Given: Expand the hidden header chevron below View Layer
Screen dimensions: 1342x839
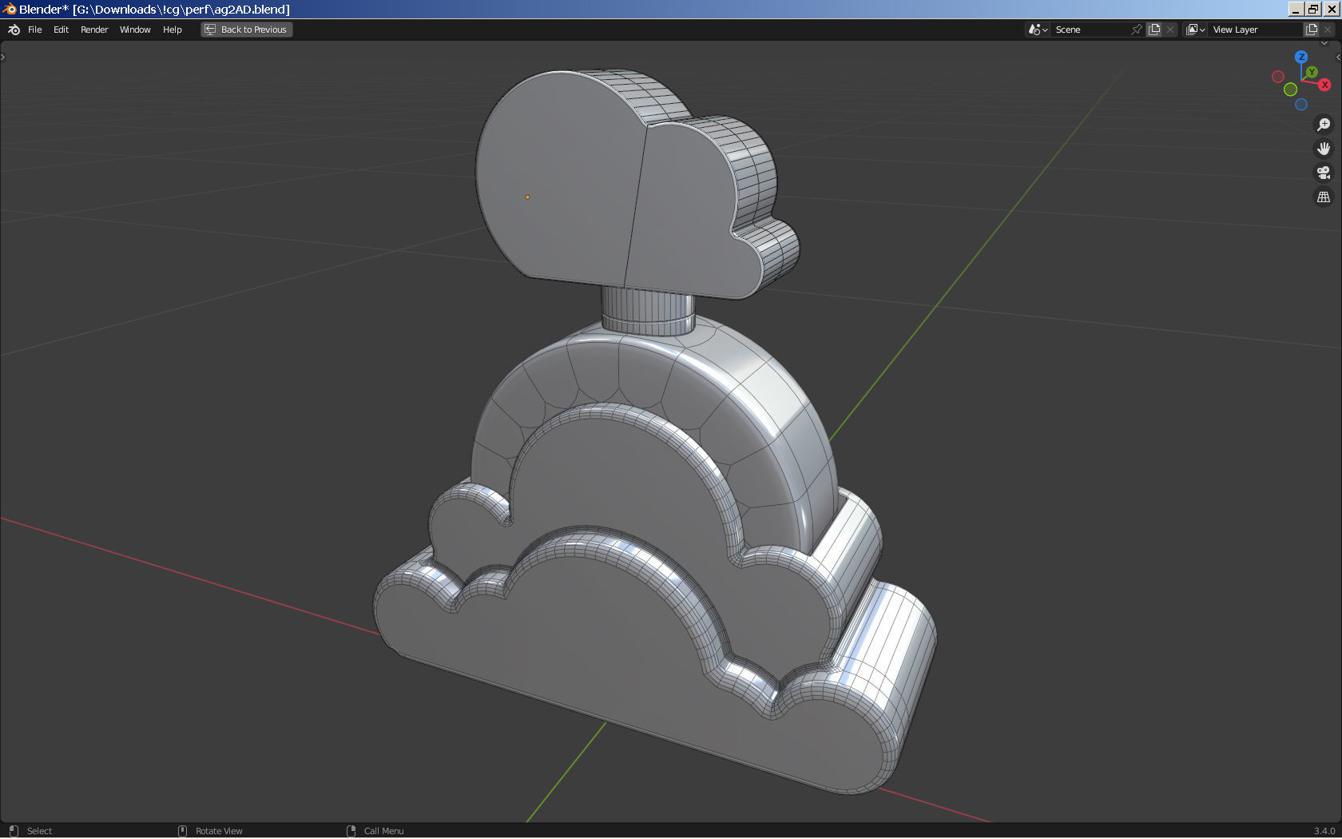Looking at the screenshot, I should [1325, 43].
